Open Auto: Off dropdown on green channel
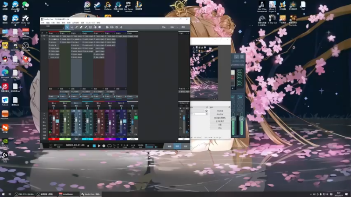Image resolution: width=351 pixels, height=197 pixels. point(65,137)
